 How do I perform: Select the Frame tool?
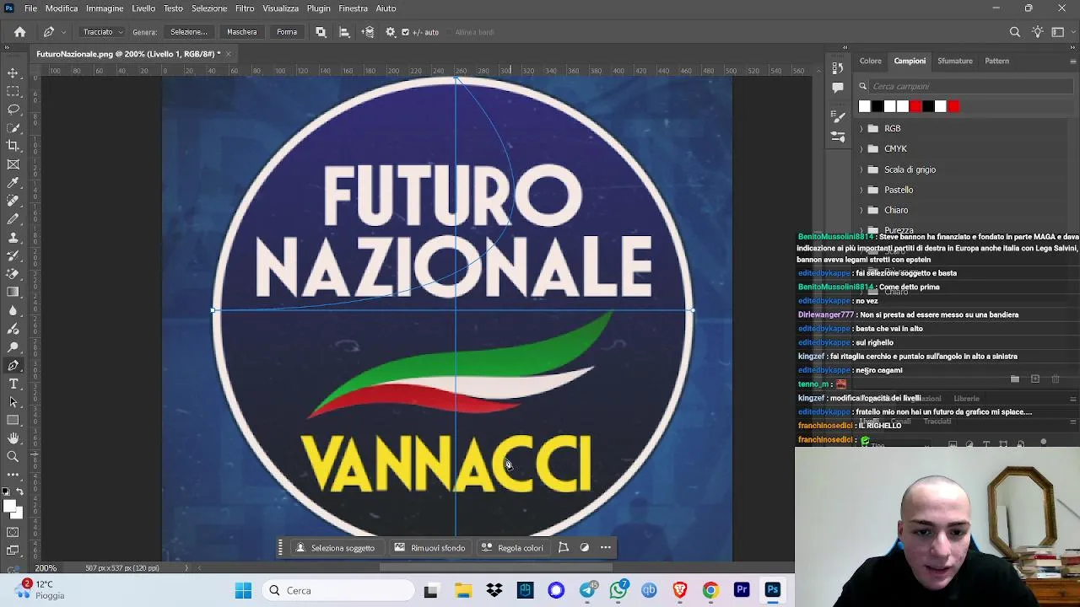pos(13,164)
